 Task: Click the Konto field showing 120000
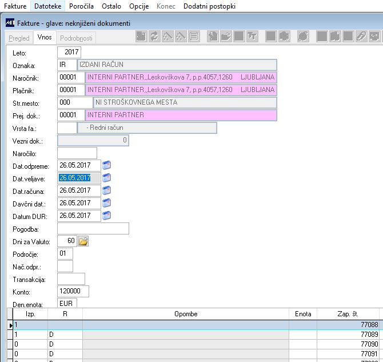[73, 291]
